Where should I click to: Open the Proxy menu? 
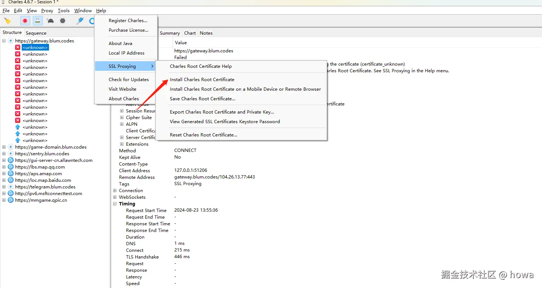click(x=47, y=11)
